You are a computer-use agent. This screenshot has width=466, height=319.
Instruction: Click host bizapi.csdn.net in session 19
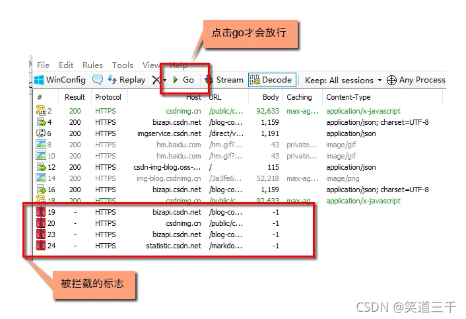pos(177,212)
